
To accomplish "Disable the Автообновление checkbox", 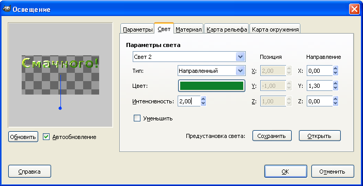I will coord(46,137).
